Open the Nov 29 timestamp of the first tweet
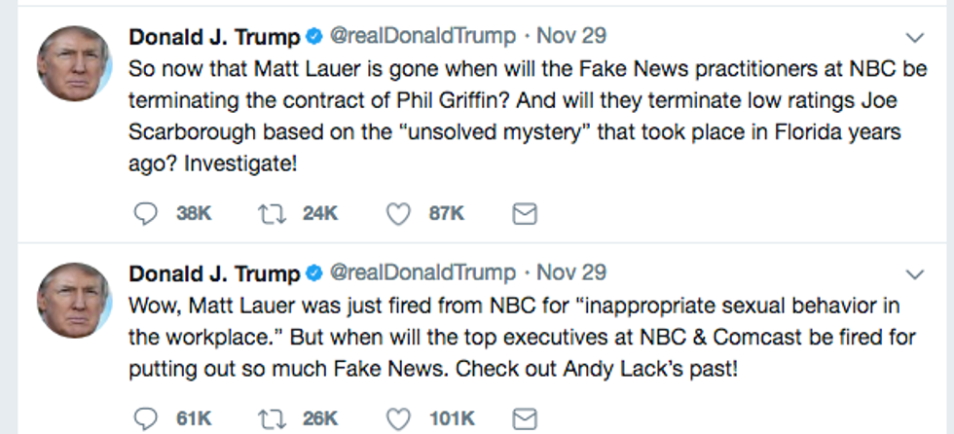 click(571, 37)
